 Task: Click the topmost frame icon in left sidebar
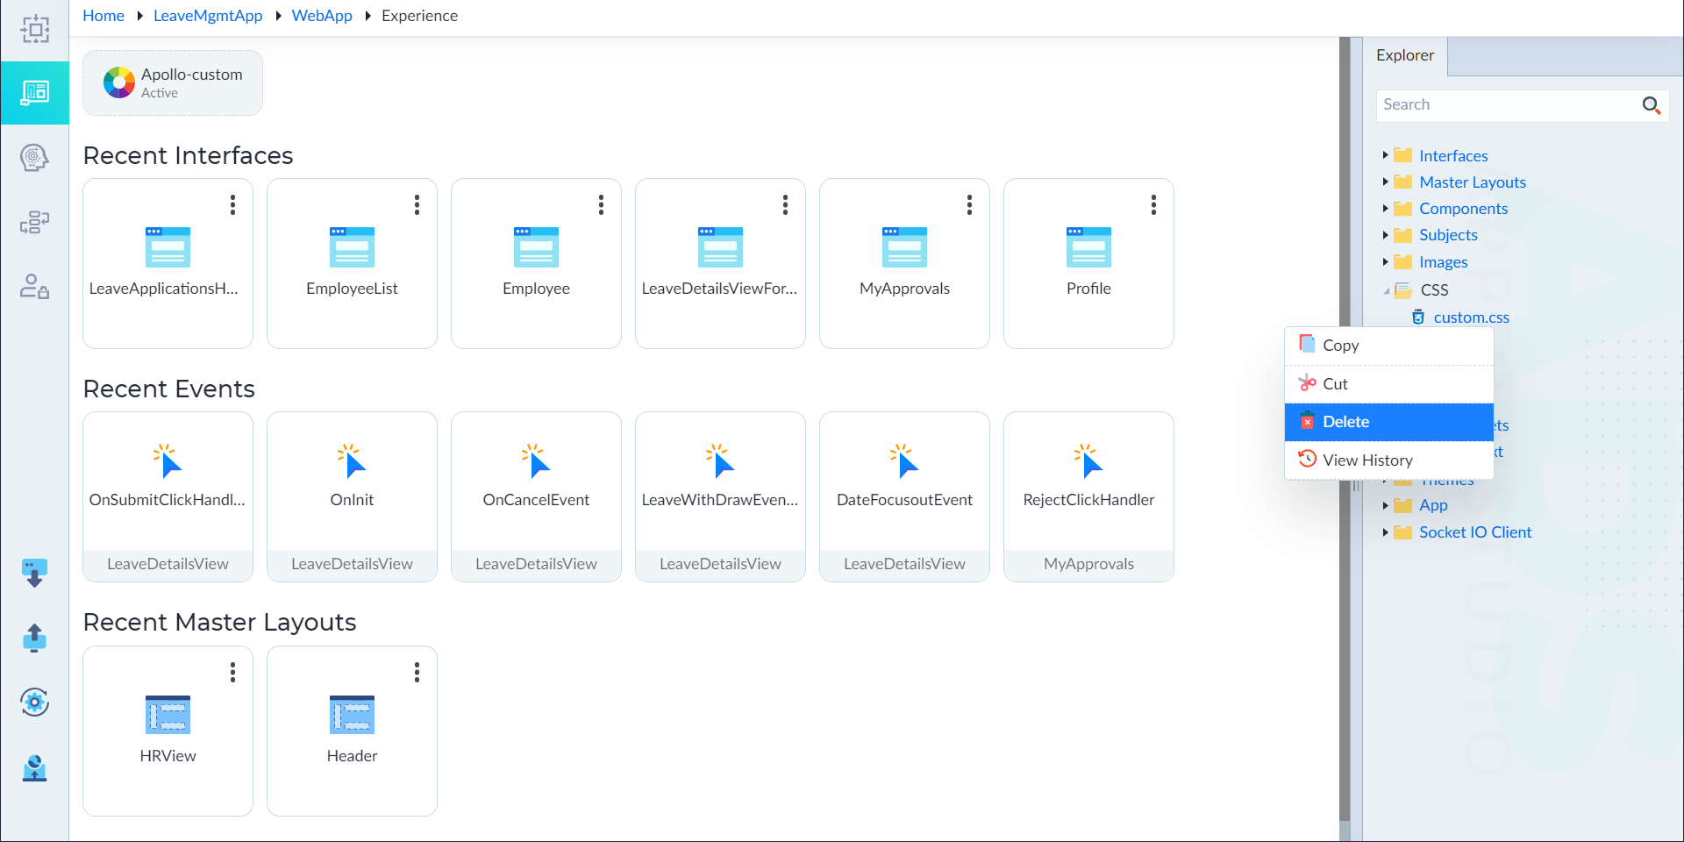pyautogui.click(x=35, y=29)
